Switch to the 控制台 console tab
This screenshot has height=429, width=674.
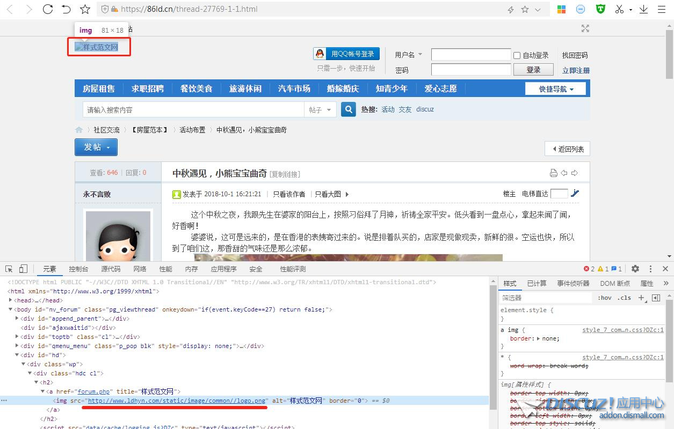[x=78, y=269]
